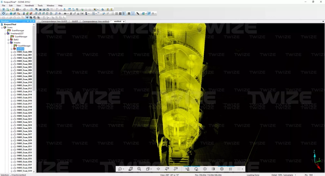Viewport: 325px width, 176px height.
Task: Expand the FARO_Scan_000 tree node
Action: point(12,52)
